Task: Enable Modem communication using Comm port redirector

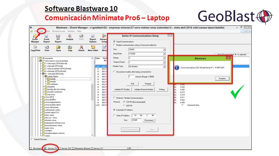Action: tap(114, 45)
